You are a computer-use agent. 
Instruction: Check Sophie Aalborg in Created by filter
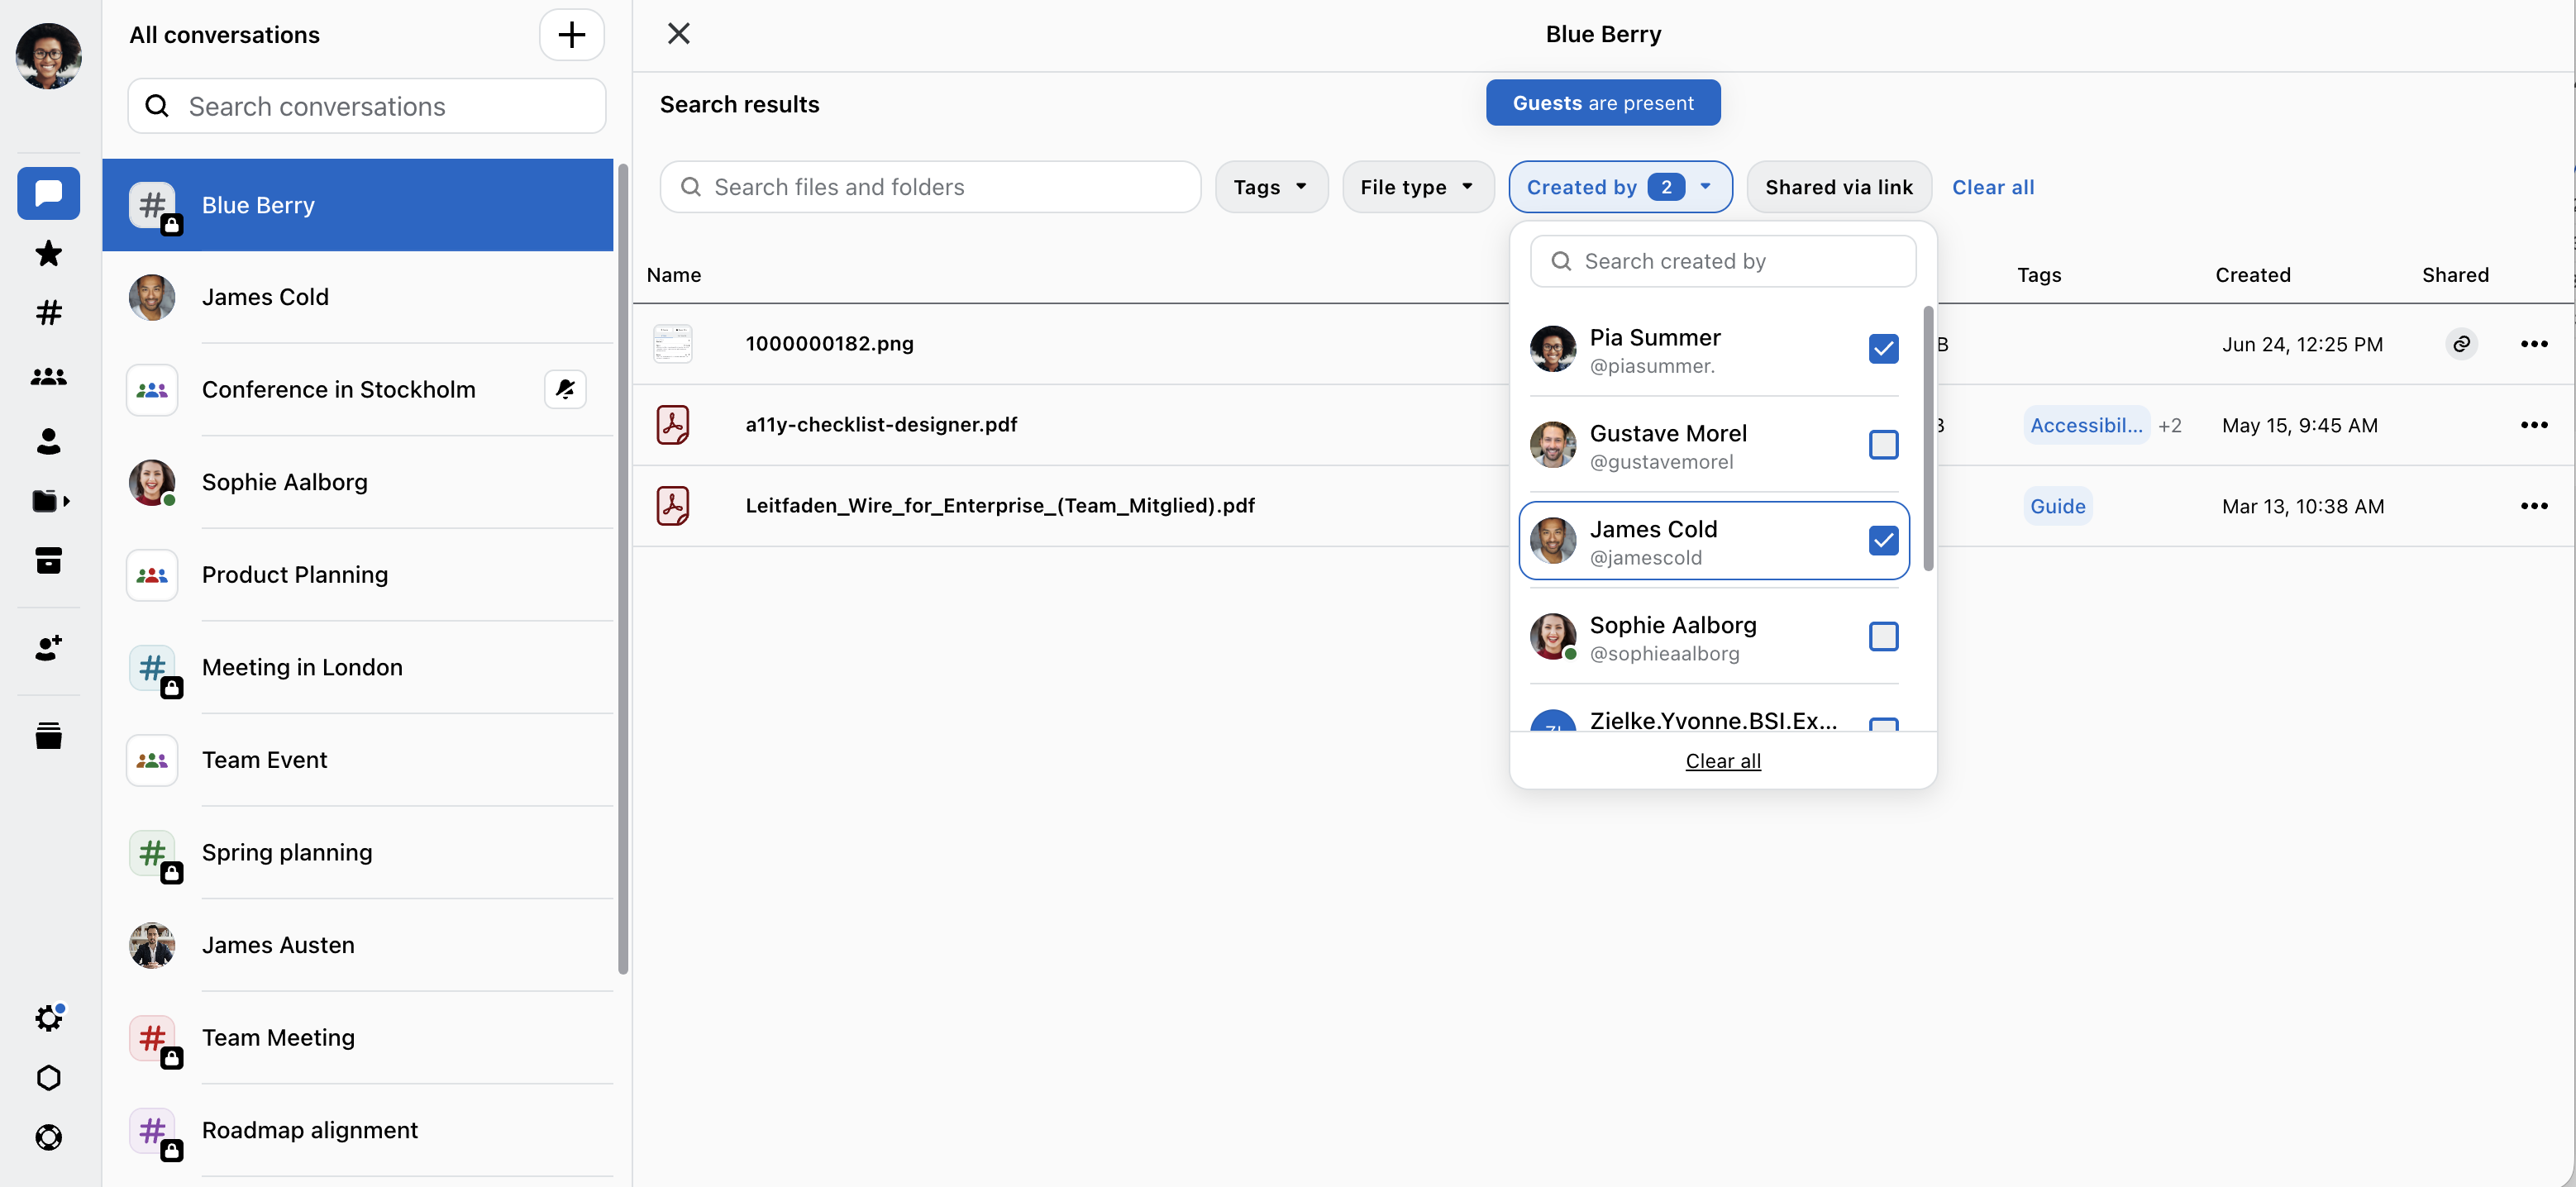click(1883, 636)
